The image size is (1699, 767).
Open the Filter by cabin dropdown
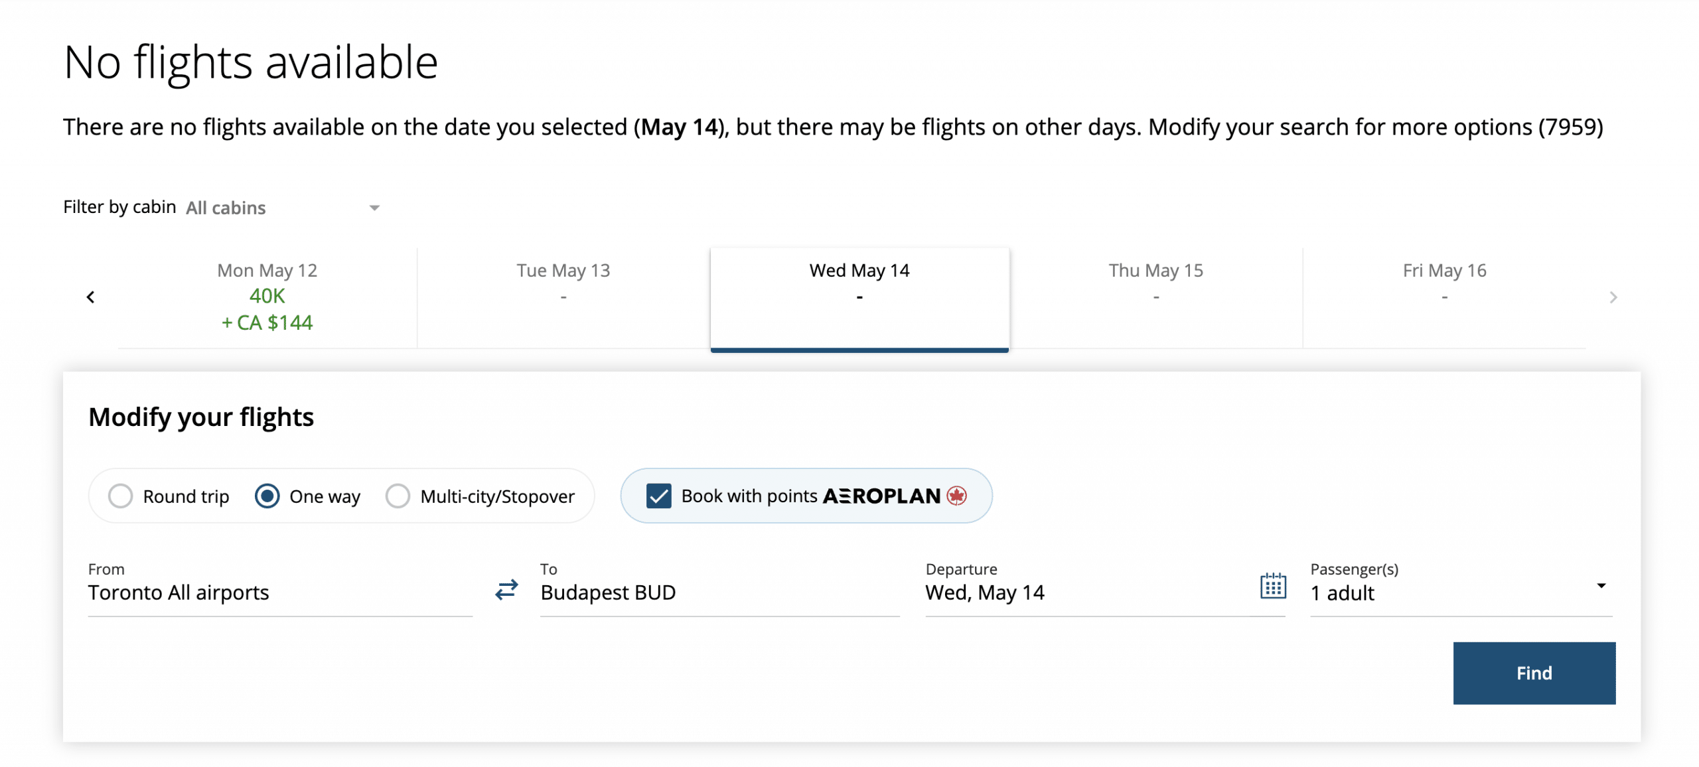[x=283, y=208]
